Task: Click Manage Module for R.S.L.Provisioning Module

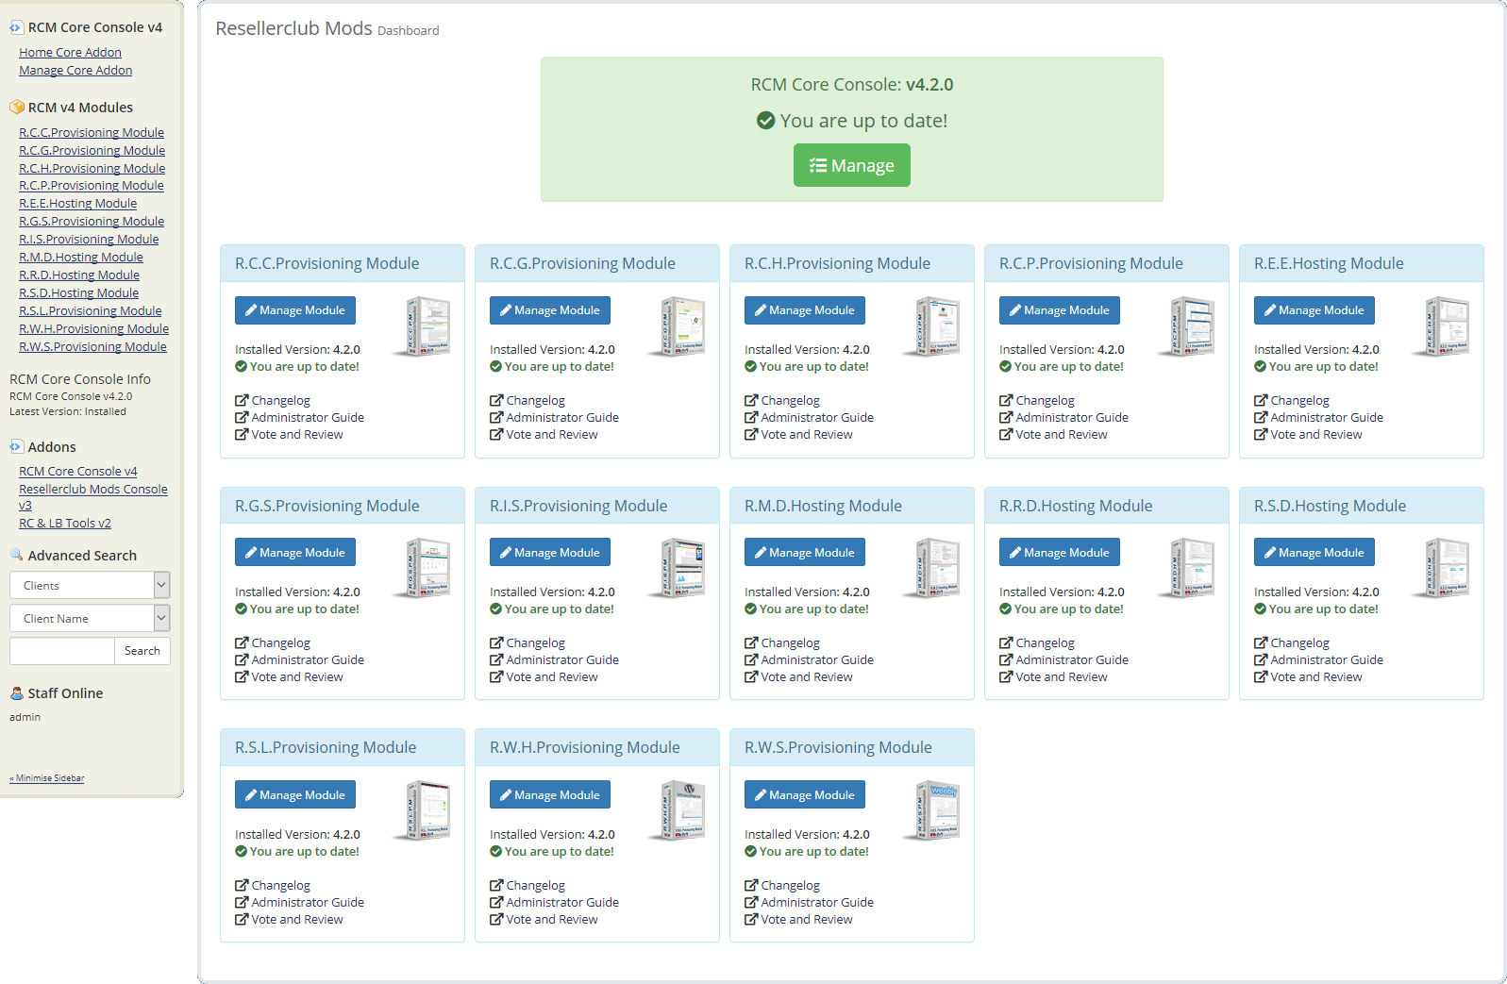Action: (295, 794)
